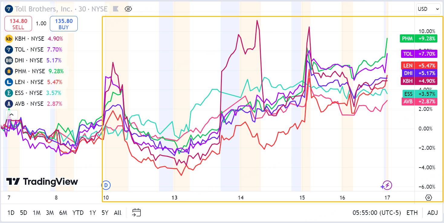Open chart settings hexagon icon in axis corner
The height and width of the screenshot is (223, 444).
[x=429, y=198]
